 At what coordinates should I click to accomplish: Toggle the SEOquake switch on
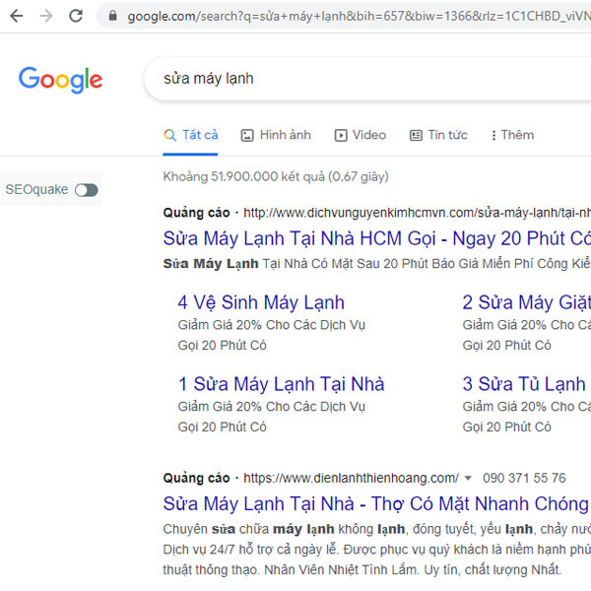point(87,190)
